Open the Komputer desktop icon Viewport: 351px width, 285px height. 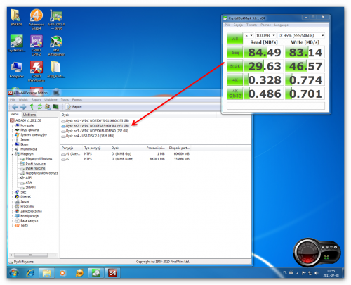pyautogui.click(x=16, y=70)
